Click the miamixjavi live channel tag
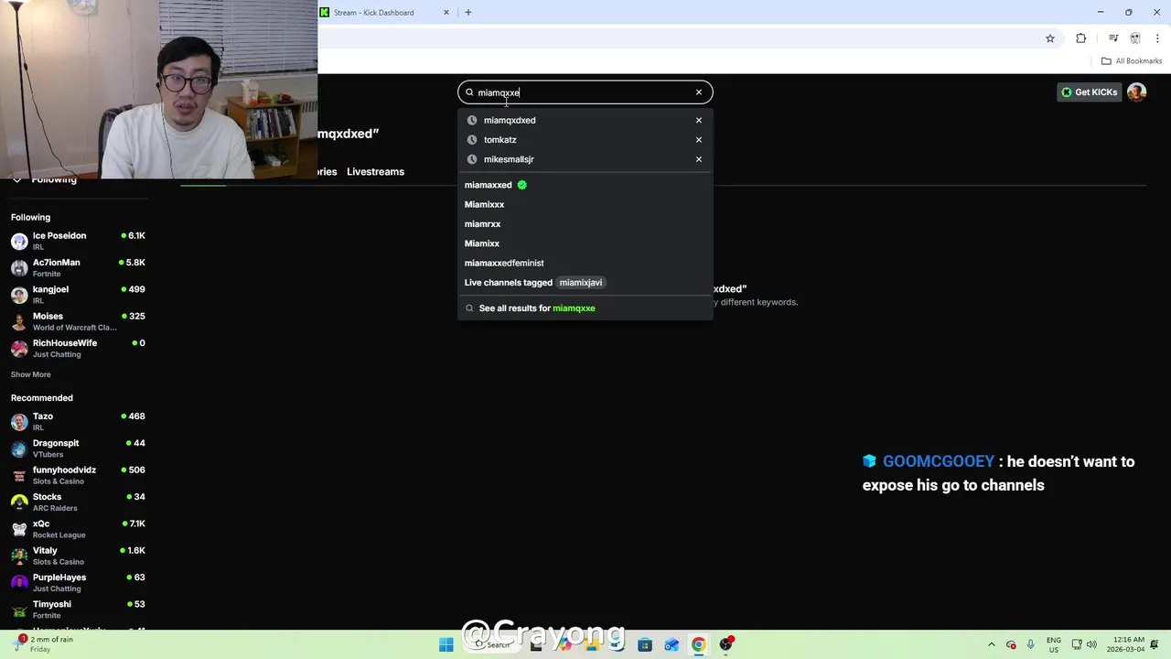Image resolution: width=1171 pixels, height=659 pixels. pyautogui.click(x=581, y=283)
